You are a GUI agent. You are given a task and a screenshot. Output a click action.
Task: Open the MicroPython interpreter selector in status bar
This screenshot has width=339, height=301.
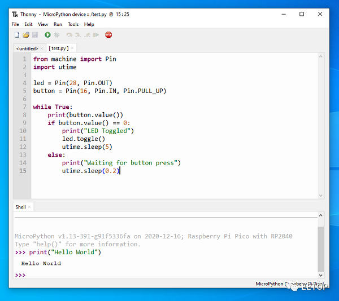pos(290,284)
